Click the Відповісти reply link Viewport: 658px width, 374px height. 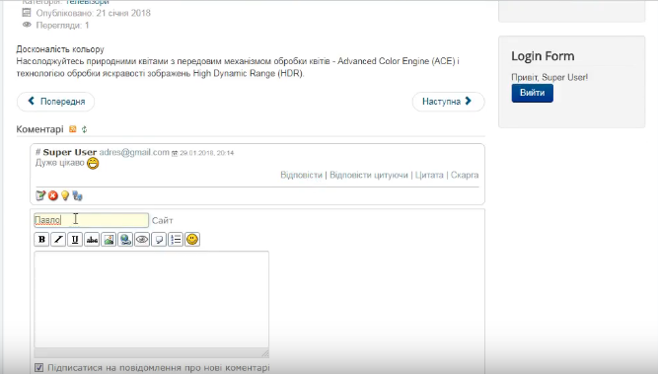(301, 175)
